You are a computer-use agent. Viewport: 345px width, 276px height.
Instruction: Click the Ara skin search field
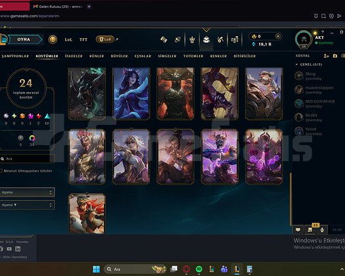pos(28,158)
